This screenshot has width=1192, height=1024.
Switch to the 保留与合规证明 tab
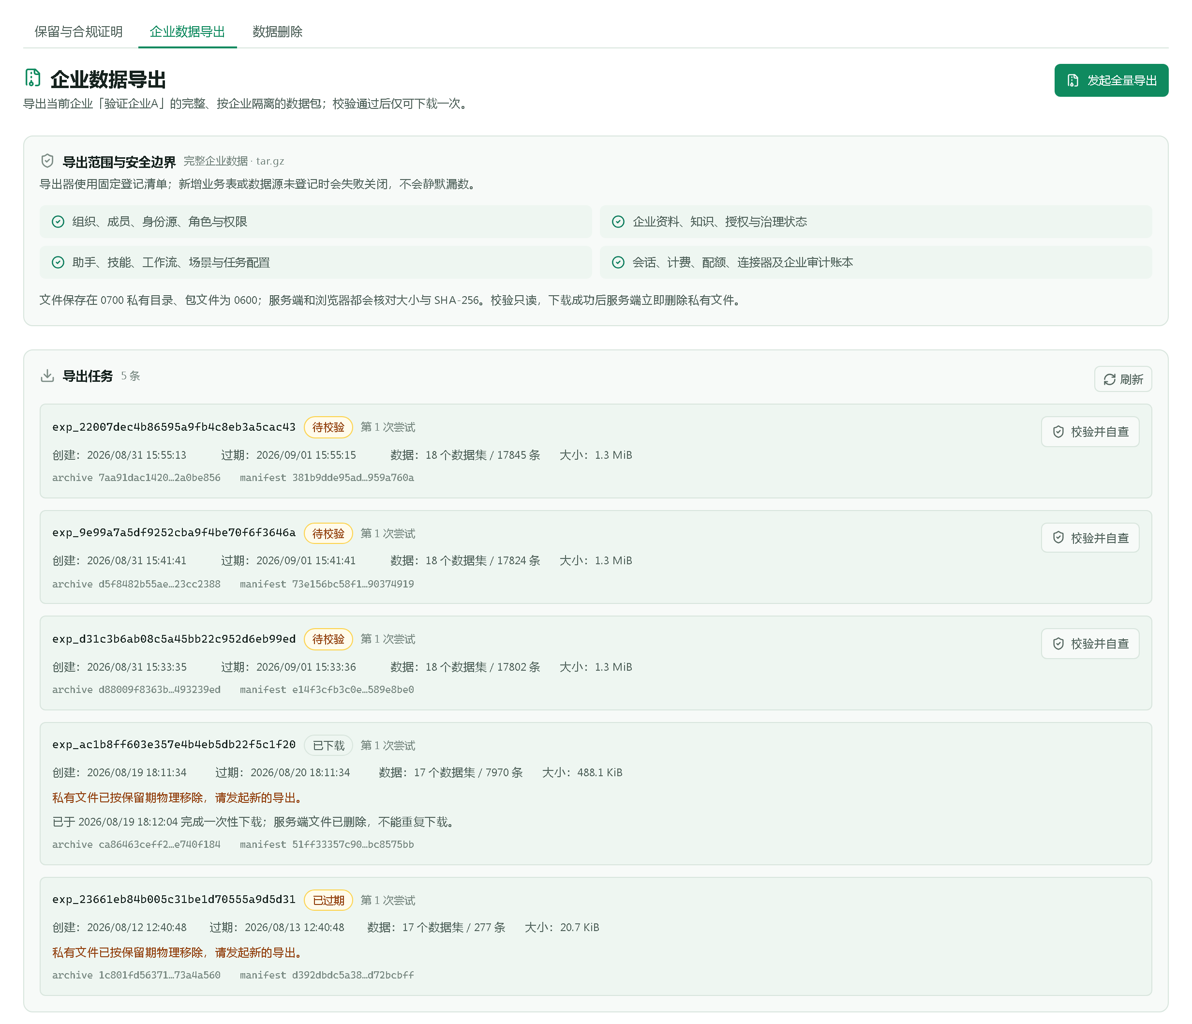click(79, 31)
